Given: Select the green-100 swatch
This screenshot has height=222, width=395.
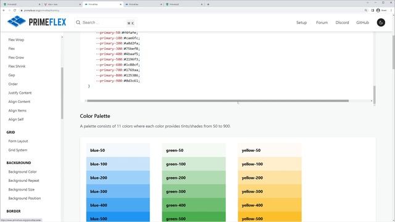Looking at the screenshot, I should click(194, 164).
